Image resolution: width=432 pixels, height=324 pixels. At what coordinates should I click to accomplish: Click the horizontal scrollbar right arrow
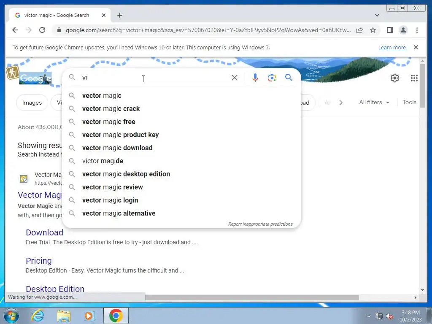(x=416, y=297)
